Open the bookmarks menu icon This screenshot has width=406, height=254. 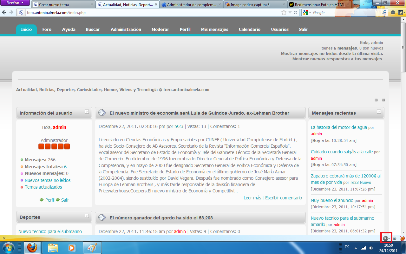(401, 13)
